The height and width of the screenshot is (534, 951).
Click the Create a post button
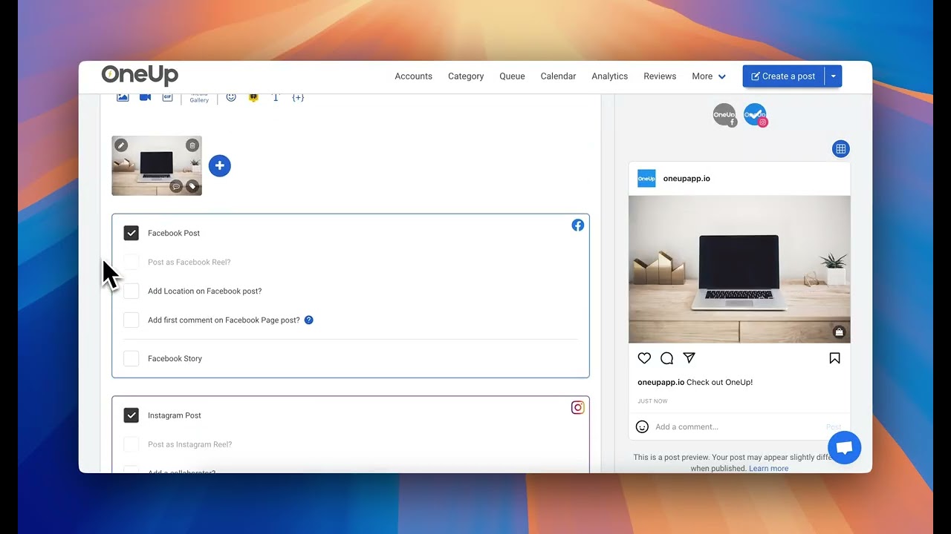(784, 76)
